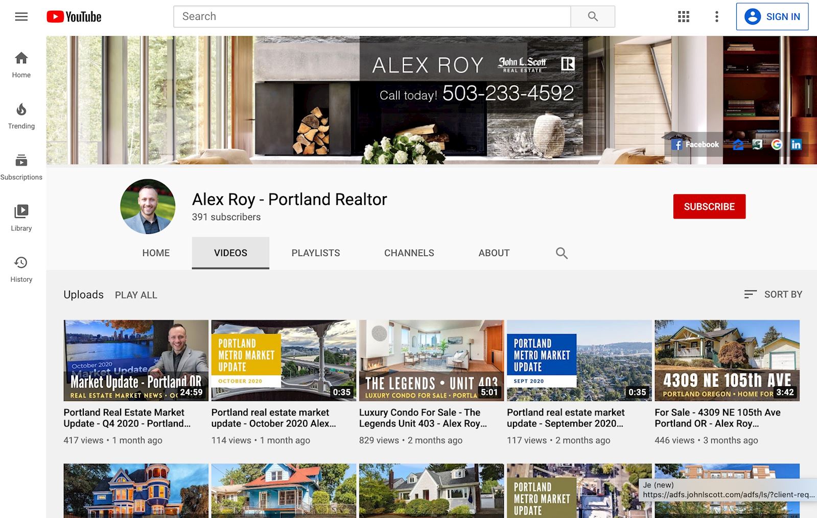Open title 'Portland real estate market update - October 2020'
The width and height of the screenshot is (817, 518).
point(274,418)
